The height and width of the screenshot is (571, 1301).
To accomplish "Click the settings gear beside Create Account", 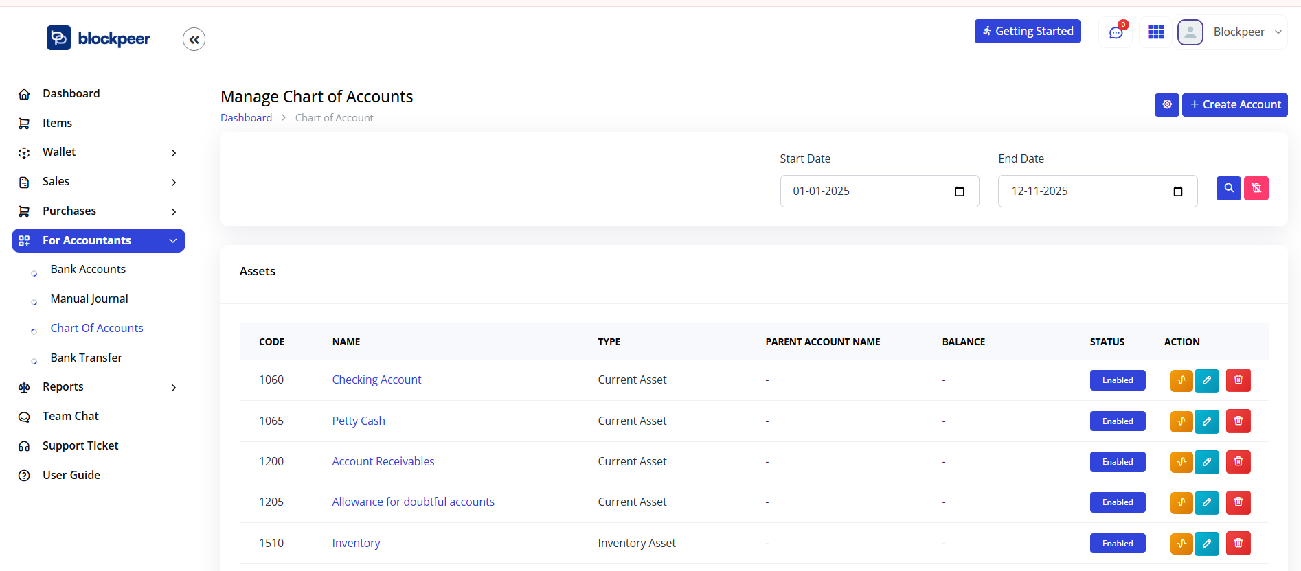I will (x=1166, y=105).
